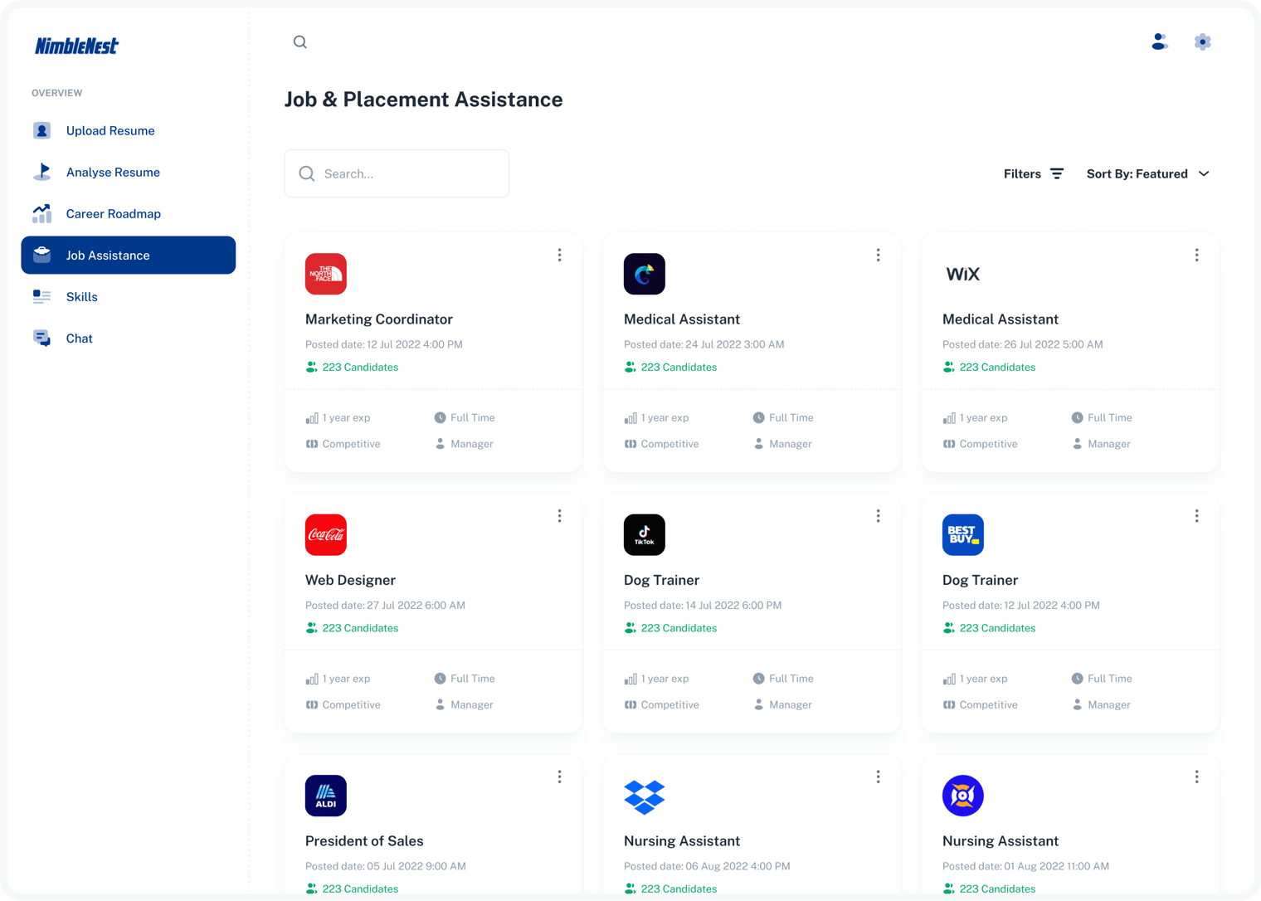Viewport: 1261px width, 901px height.
Task: Click the Upload Resume sidebar icon
Action: (x=41, y=130)
